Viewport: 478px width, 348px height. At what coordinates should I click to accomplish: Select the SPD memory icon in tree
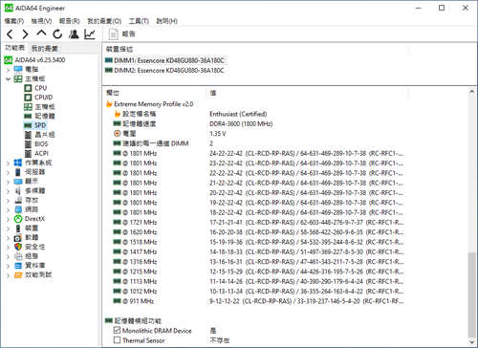pos(28,125)
